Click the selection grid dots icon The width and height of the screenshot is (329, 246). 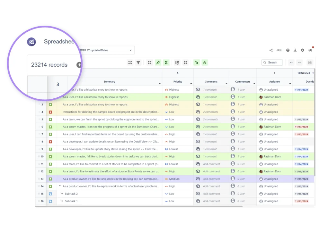(150, 62)
